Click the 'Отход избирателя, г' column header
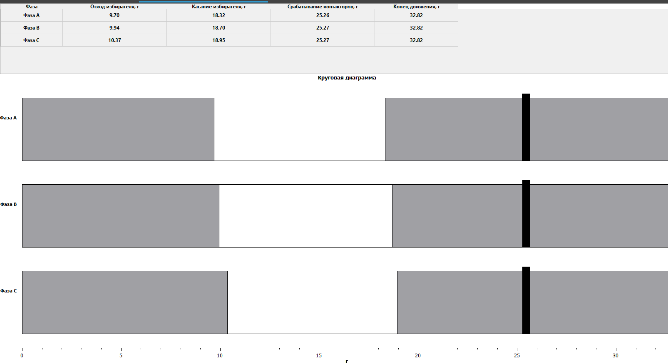This screenshot has height=364, width=668. click(x=114, y=7)
